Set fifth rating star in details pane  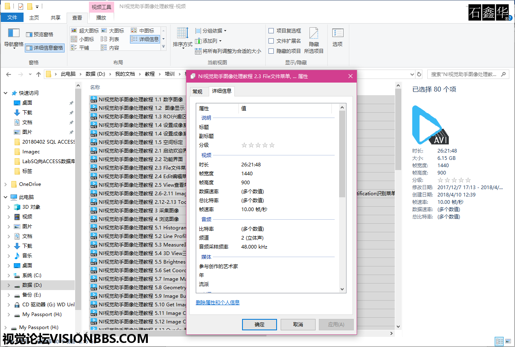point(468,180)
